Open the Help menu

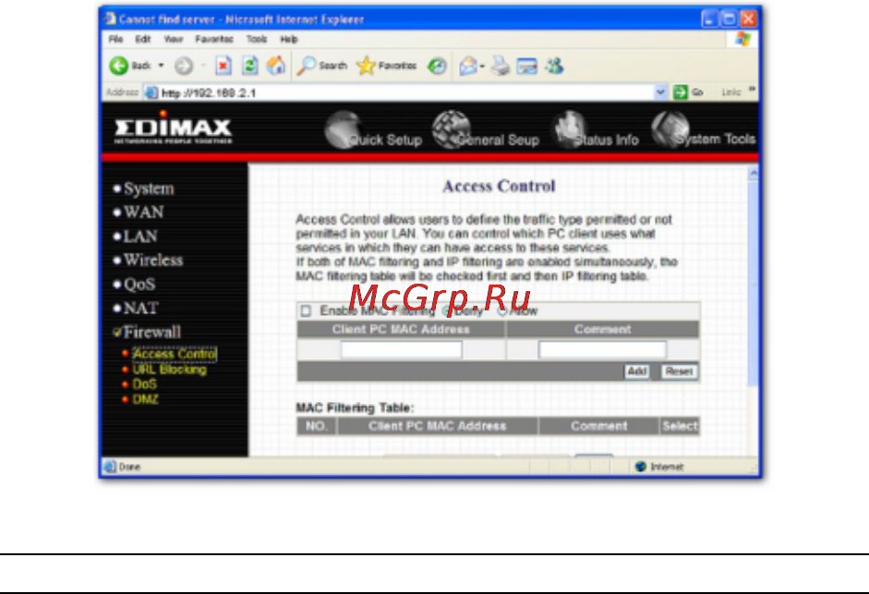click(x=289, y=40)
